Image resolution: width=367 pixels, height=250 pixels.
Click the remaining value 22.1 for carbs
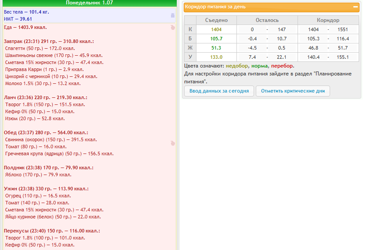point(282,57)
